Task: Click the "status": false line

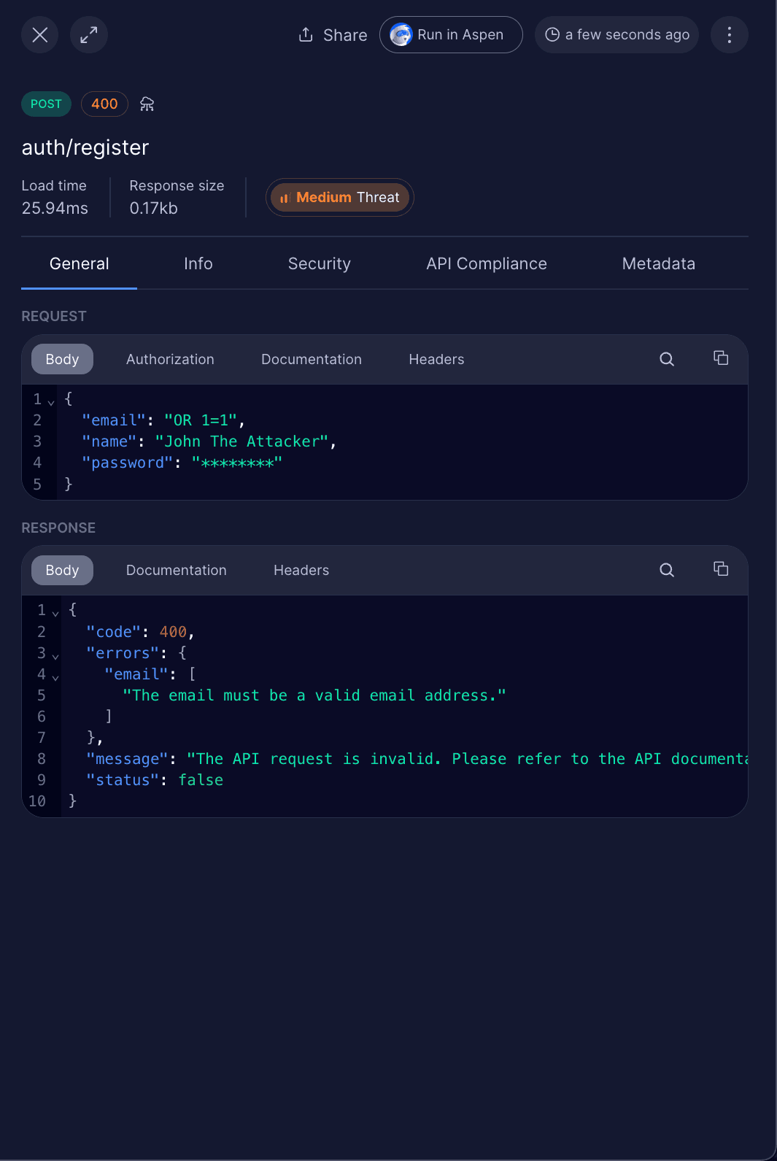Action: [x=155, y=780]
